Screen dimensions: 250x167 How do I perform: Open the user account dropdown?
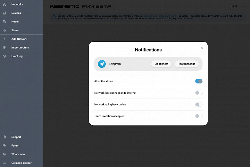(238, 6)
